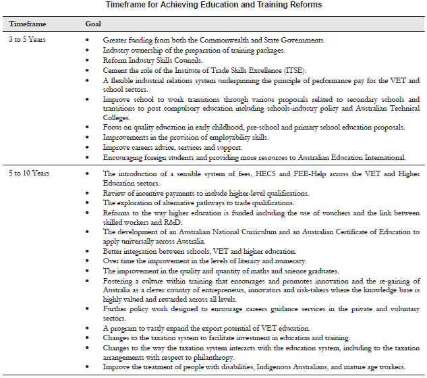The height and width of the screenshot is (378, 427).
Task: Click "The development of an Australian National Curriculum" line
Action: (261, 236)
